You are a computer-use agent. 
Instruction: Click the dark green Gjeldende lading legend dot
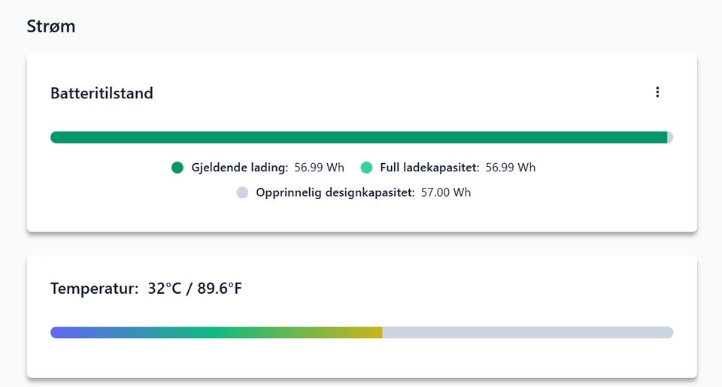(x=177, y=168)
